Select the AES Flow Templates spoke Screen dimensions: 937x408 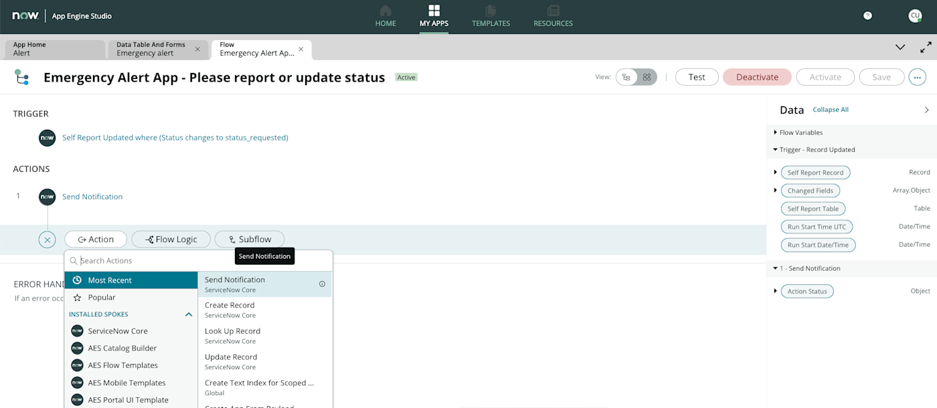pos(131,366)
